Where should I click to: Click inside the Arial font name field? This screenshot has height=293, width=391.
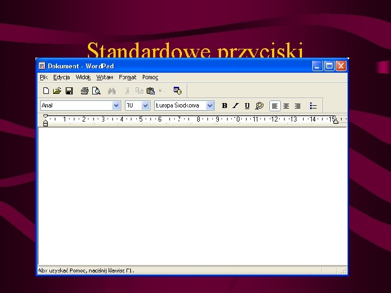click(77, 106)
